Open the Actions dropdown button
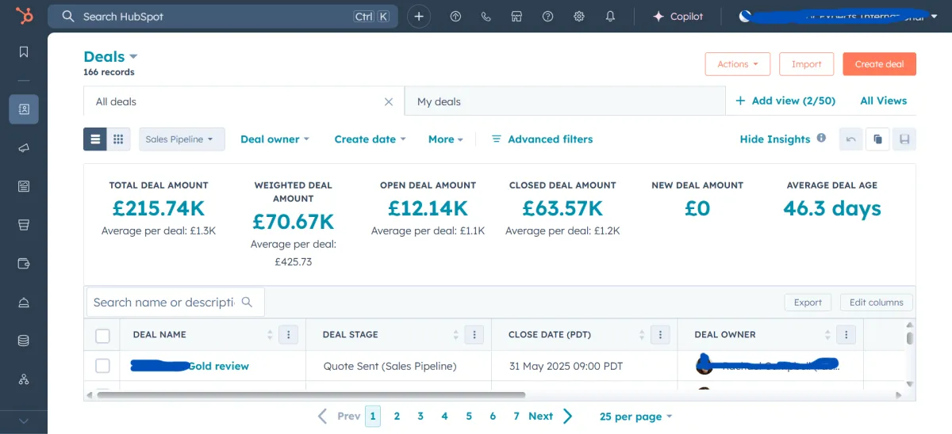 (x=738, y=64)
